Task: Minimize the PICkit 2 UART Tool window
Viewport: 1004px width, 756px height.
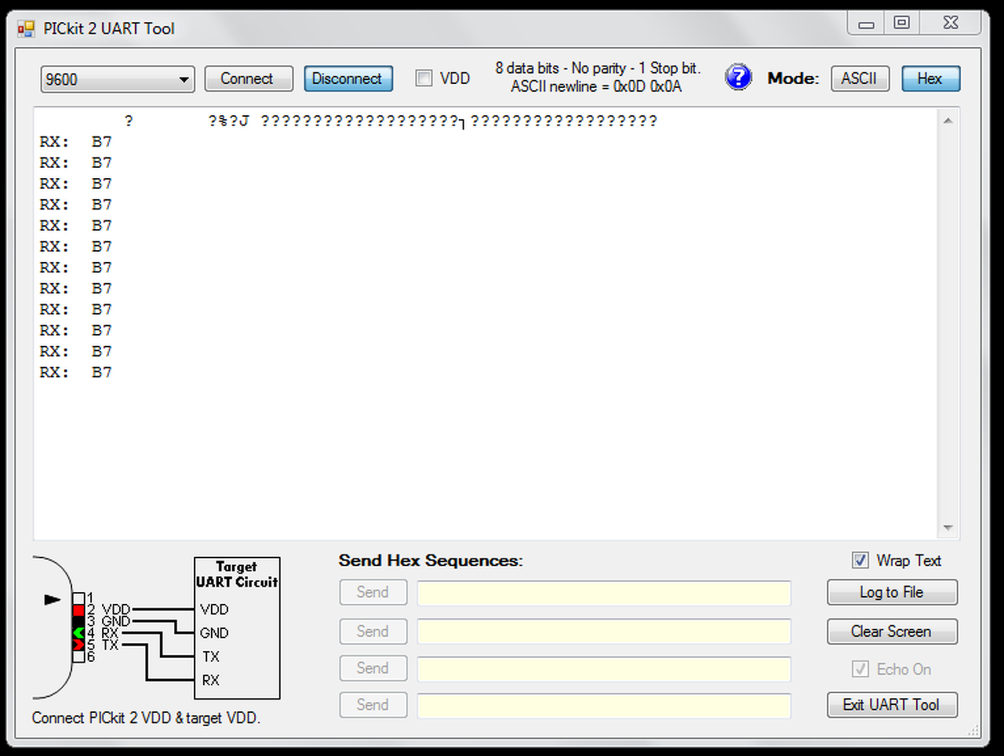Action: coord(866,24)
